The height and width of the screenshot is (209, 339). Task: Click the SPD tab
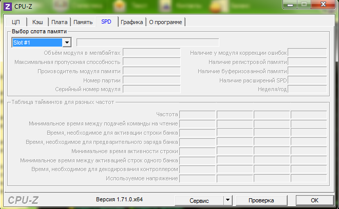click(106, 22)
